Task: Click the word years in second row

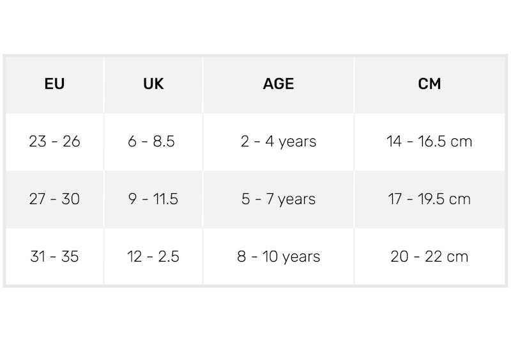Action: coord(296,200)
